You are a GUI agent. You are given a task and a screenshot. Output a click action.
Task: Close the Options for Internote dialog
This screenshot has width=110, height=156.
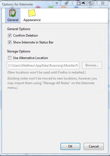(103, 3)
